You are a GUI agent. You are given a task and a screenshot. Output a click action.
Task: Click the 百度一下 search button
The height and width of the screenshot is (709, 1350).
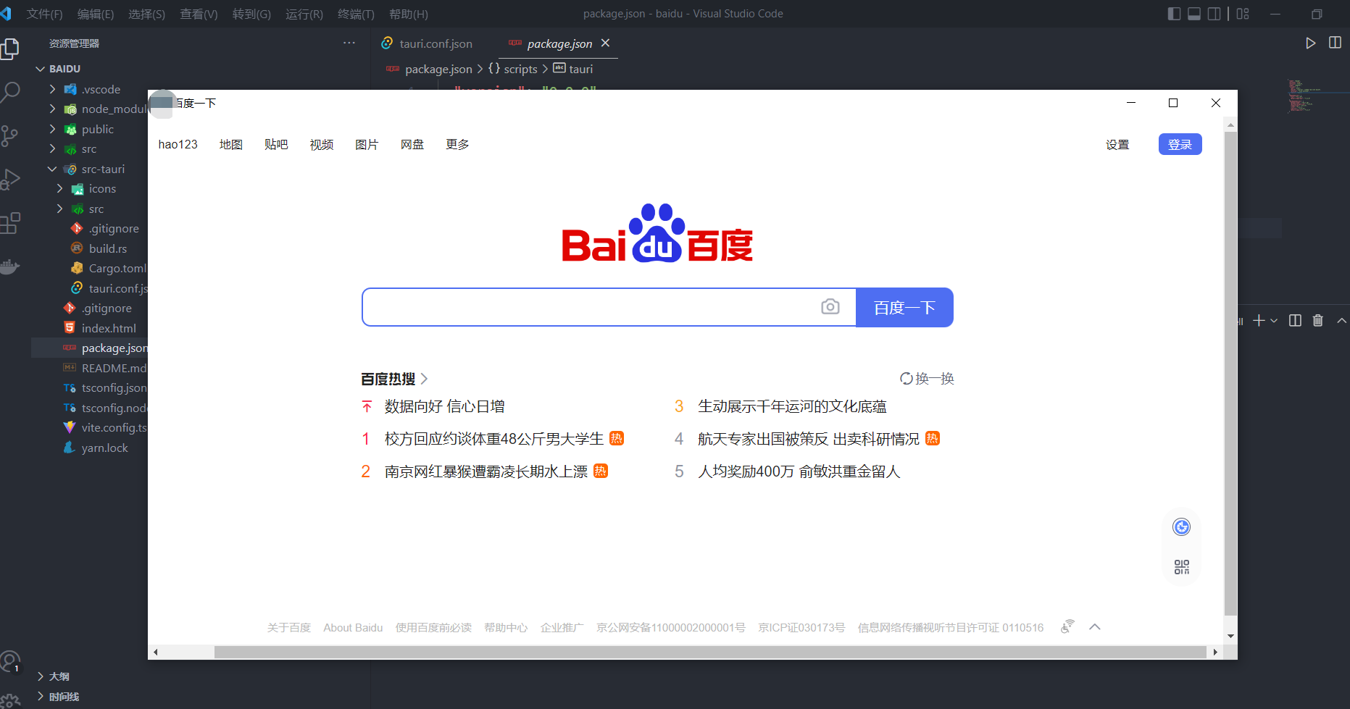coord(904,307)
